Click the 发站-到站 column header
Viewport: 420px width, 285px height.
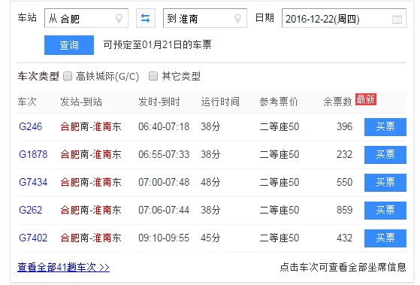(81, 102)
